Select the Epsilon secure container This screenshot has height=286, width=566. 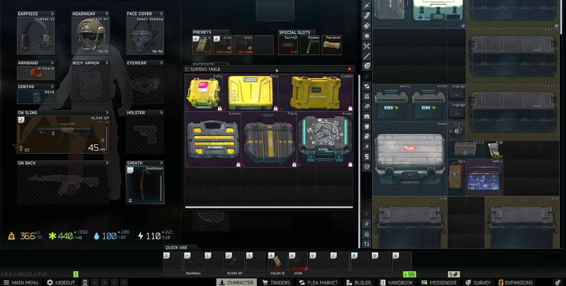click(x=316, y=93)
